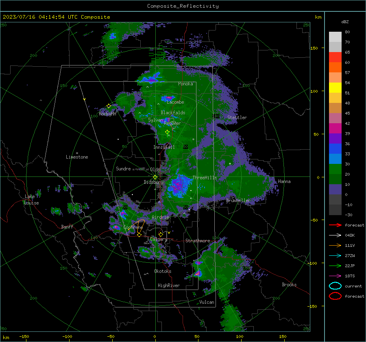The image size is (366, 342).
Task: Click the radar site diamond at Olds
Action: (155, 177)
